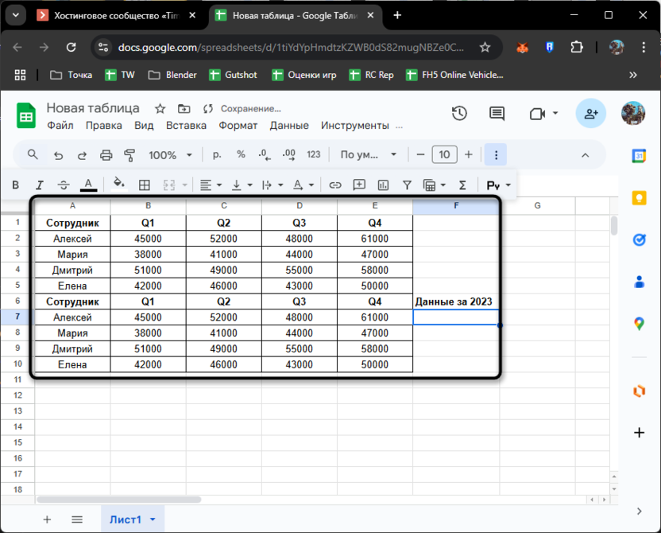Select the Paint format roller tool
Image resolution: width=661 pixels, height=533 pixels.
pyautogui.click(x=130, y=155)
